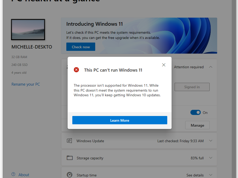Dismiss the Windows 11 compatibility dialog

point(164,65)
